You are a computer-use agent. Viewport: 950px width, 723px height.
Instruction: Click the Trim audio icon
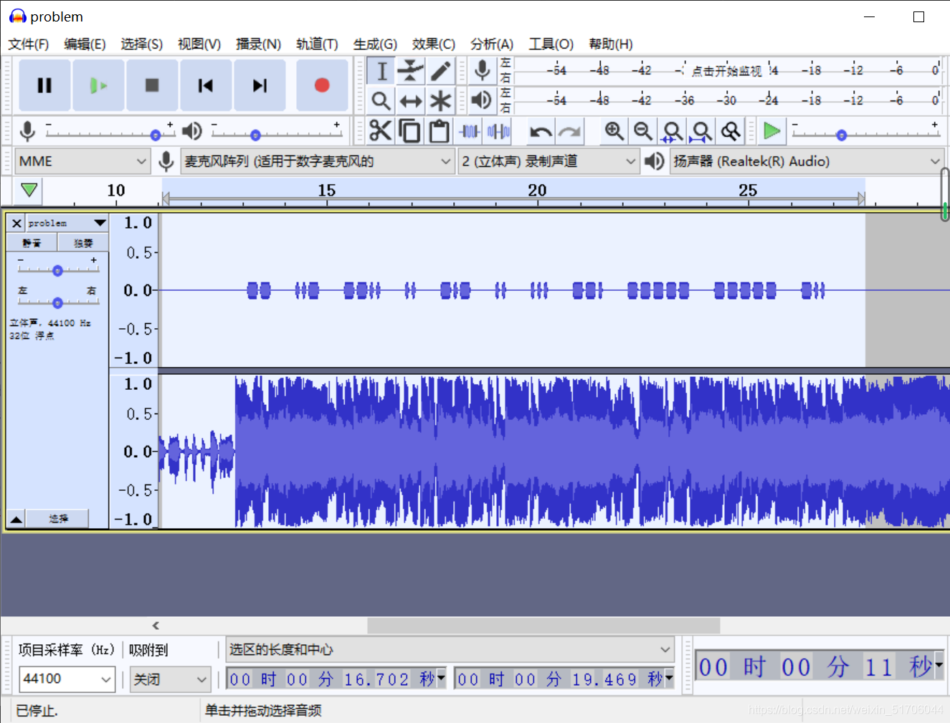(470, 131)
